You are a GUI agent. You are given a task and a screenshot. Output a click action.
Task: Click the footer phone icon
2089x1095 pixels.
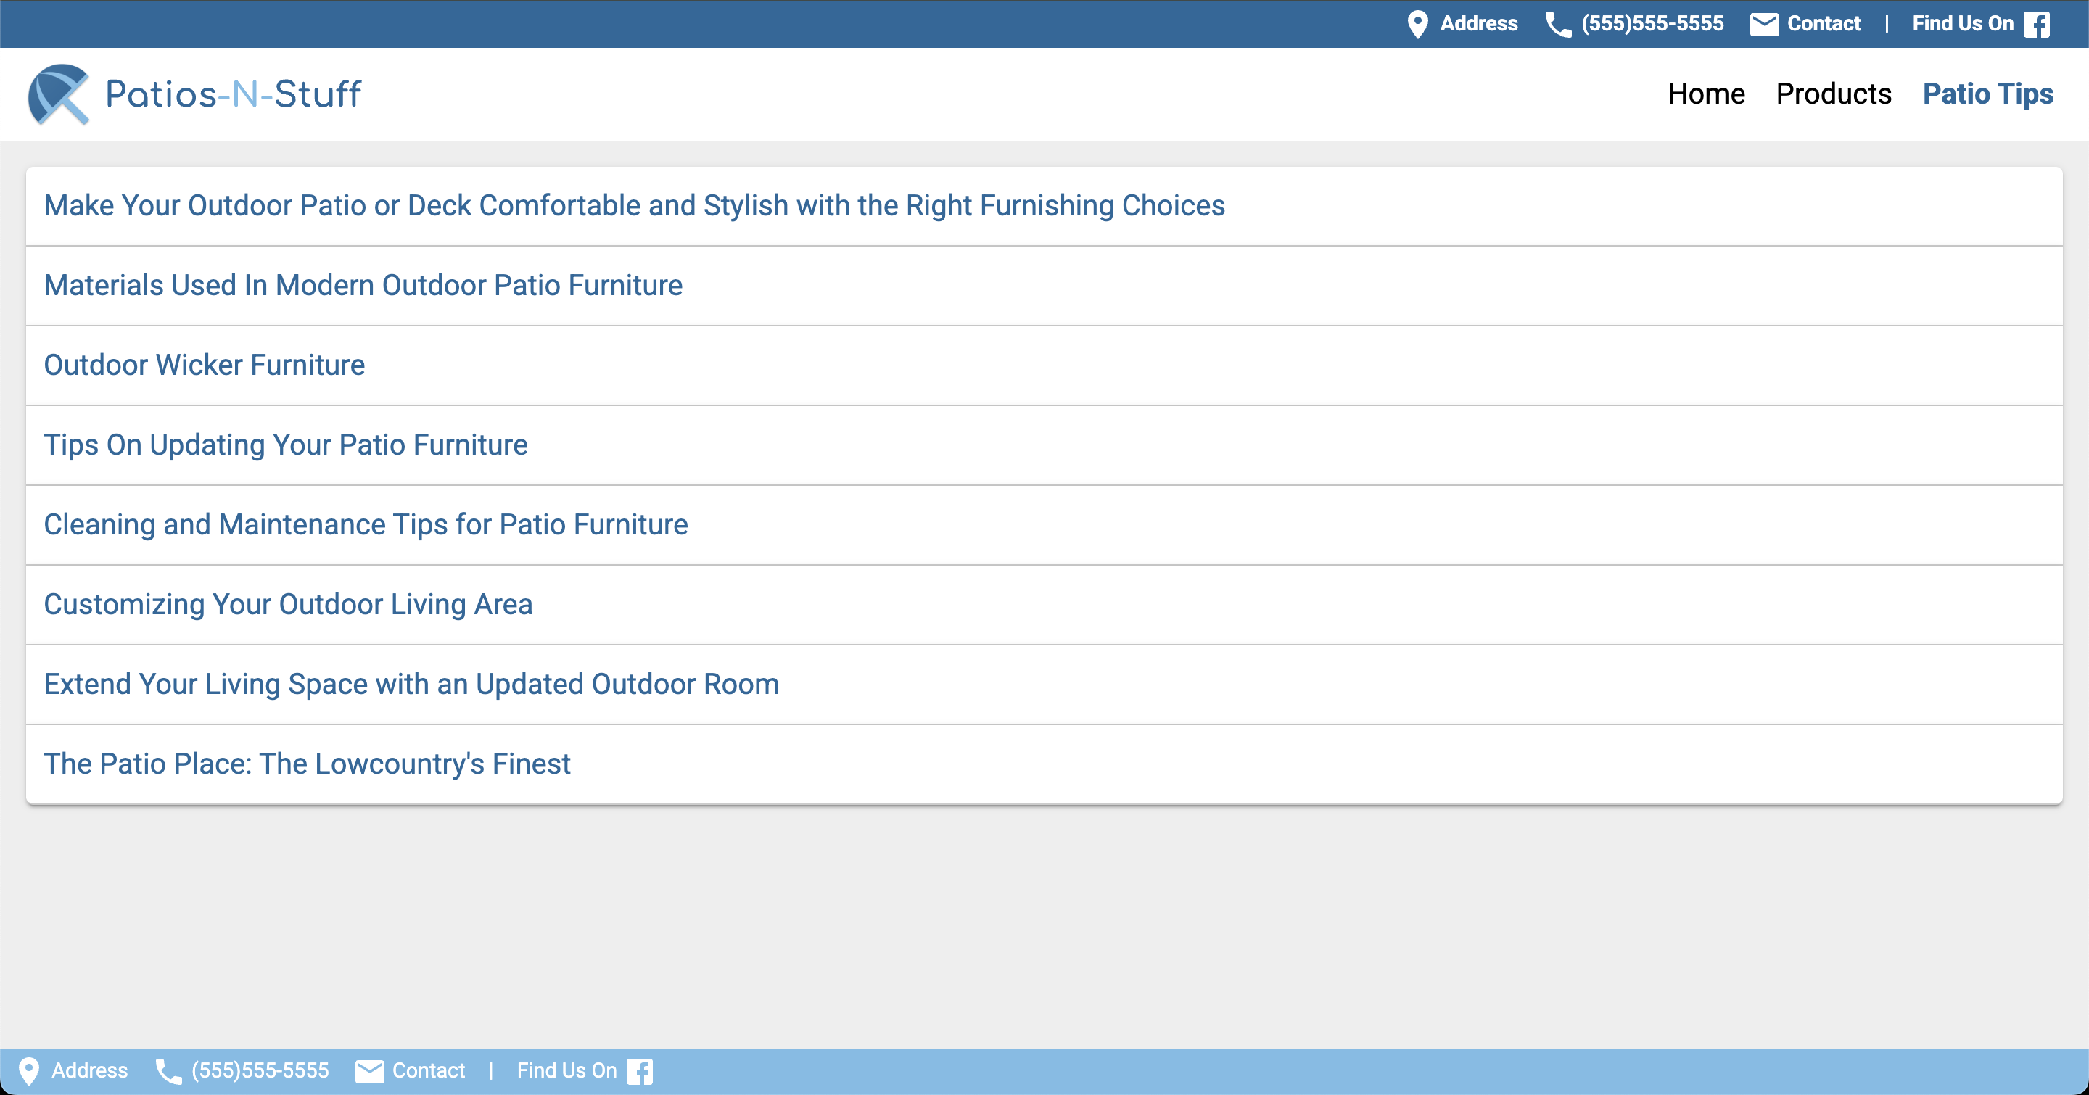click(169, 1072)
